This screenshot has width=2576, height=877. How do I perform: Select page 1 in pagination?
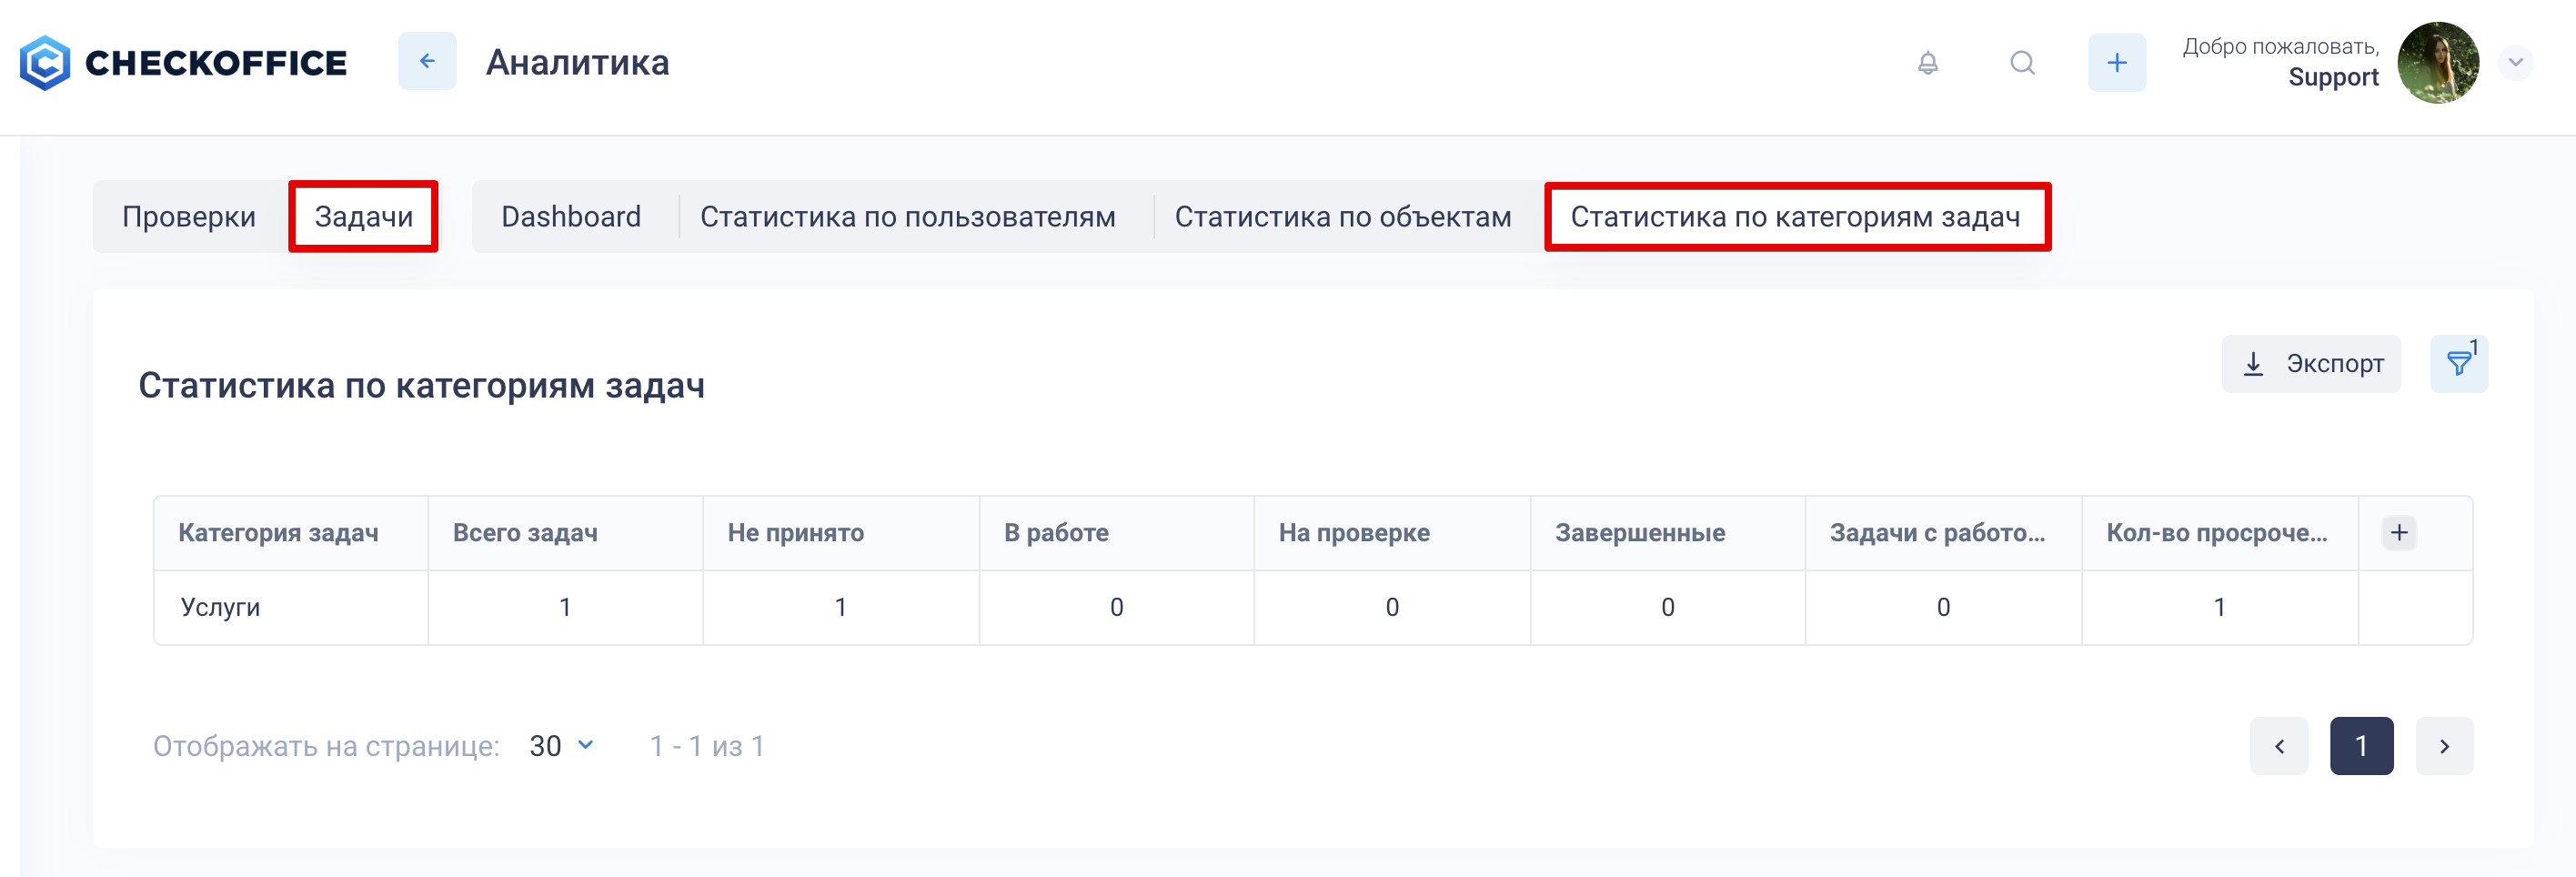coord(2361,746)
